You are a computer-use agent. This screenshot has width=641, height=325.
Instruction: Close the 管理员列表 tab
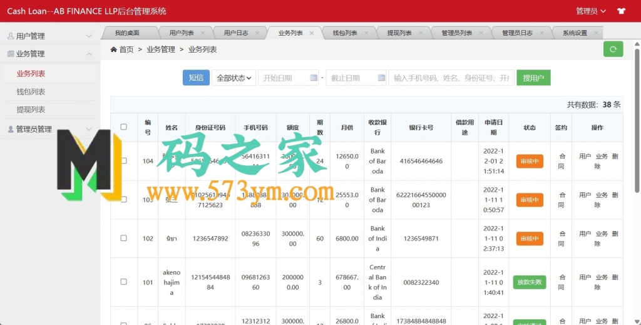coord(481,33)
